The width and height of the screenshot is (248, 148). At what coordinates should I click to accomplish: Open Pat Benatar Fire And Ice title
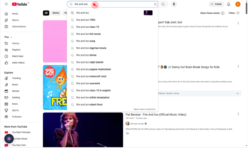[x=156, y=115]
